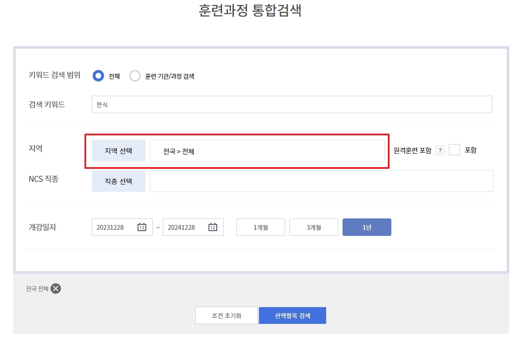
Task: Click the 전국 > 전체 region field
Action: coord(268,151)
